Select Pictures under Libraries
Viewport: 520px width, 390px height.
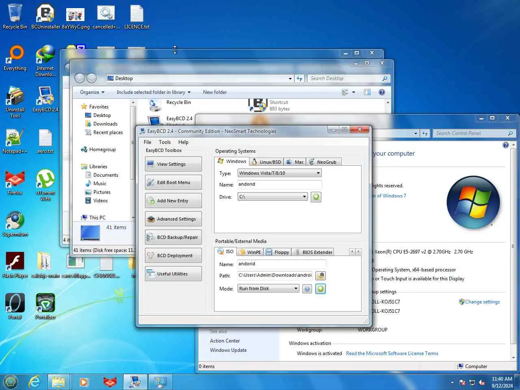pos(102,192)
